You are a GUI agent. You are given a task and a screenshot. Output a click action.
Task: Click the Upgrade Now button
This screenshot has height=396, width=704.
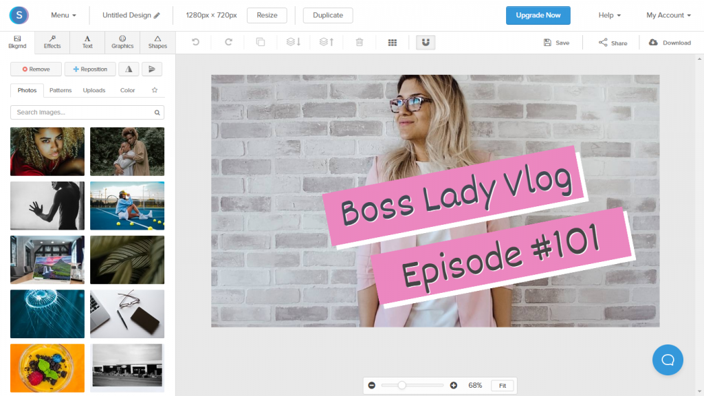tap(538, 14)
